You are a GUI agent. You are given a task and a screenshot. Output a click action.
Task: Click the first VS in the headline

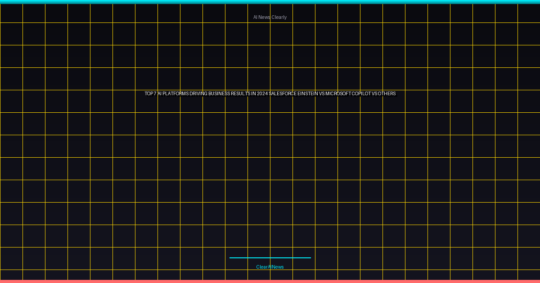[322, 93]
